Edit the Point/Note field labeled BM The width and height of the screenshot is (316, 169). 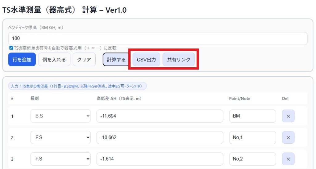pyautogui.click(x=252, y=116)
